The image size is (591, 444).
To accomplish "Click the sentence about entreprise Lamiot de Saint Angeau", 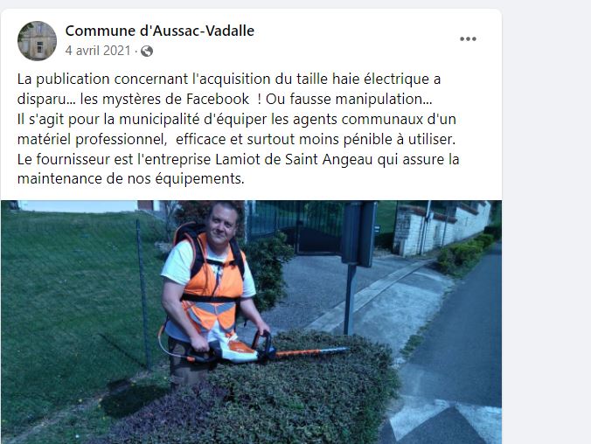I will (238, 159).
